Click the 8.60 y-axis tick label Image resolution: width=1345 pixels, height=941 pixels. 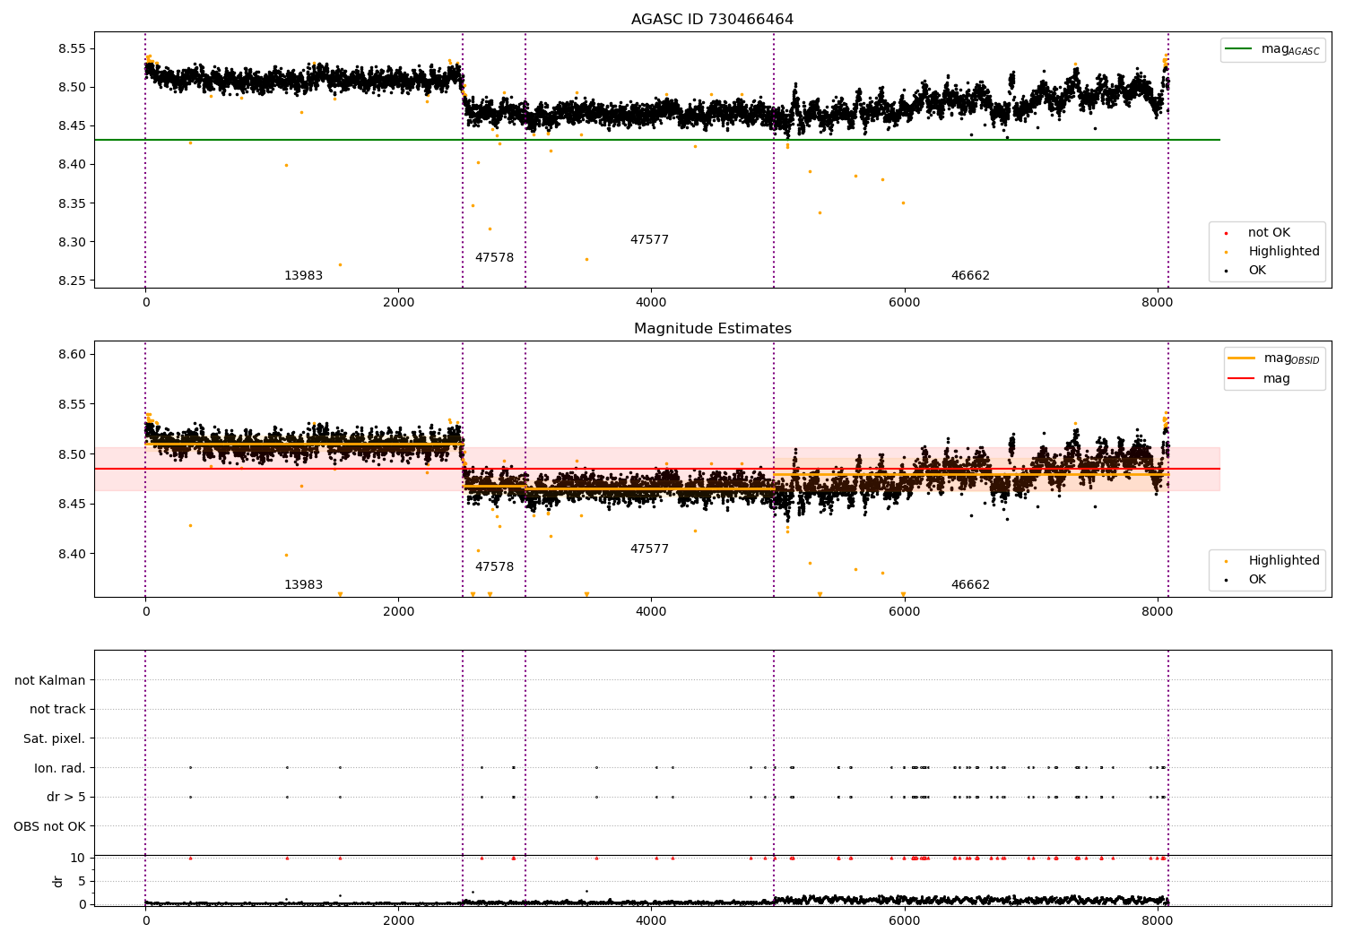click(x=71, y=355)
